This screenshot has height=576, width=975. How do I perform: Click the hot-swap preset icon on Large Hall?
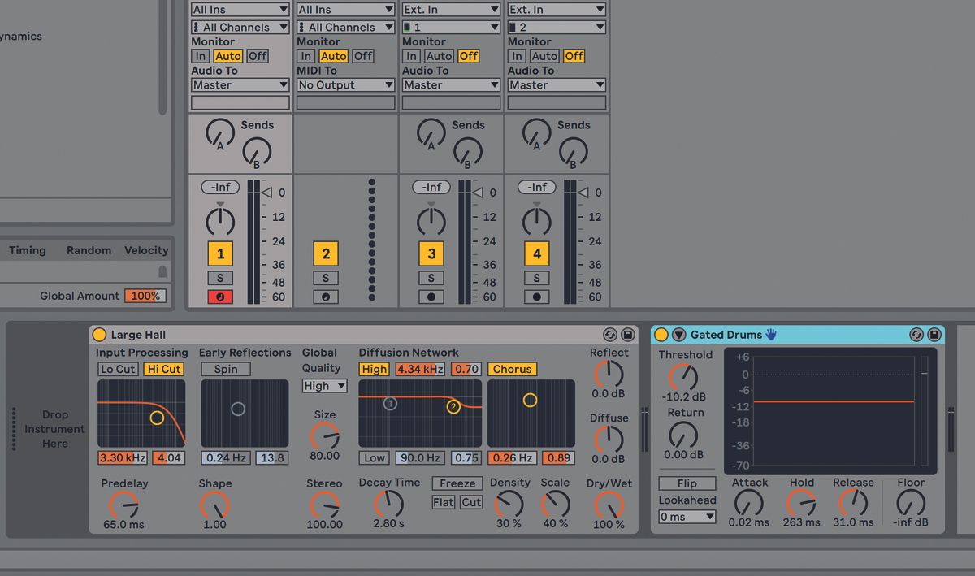coord(609,334)
